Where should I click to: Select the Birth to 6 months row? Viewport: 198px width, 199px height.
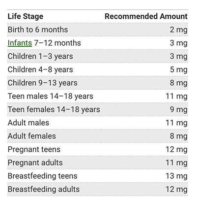tap(97, 30)
